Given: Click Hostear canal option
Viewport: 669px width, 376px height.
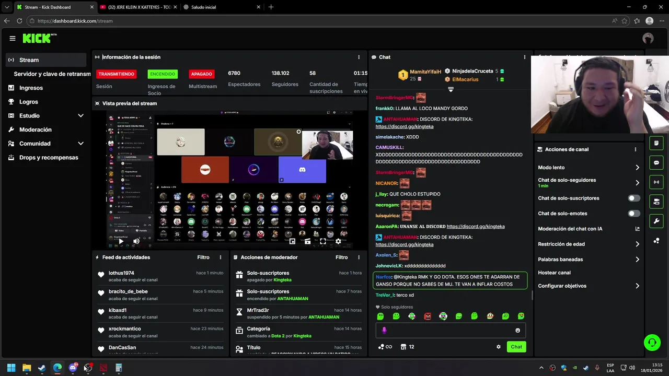Looking at the screenshot, I should tap(555, 273).
